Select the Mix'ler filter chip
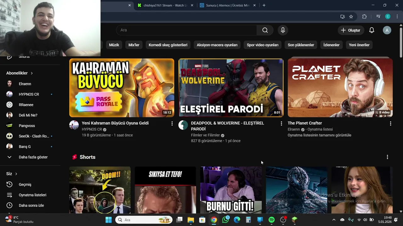403x226 pixels. pyautogui.click(x=134, y=45)
